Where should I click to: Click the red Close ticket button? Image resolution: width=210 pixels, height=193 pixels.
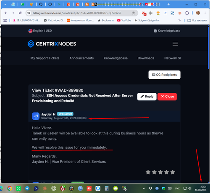coord(167,96)
